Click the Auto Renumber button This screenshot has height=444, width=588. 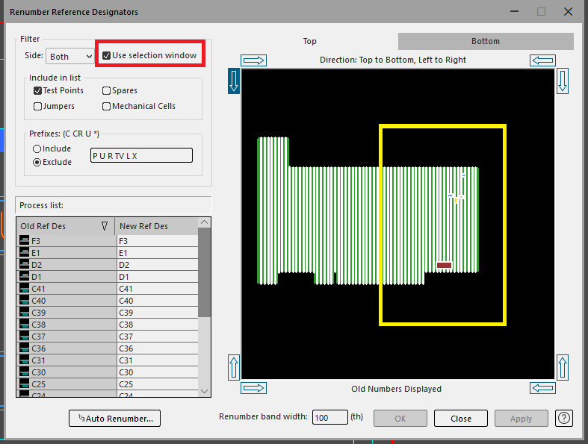pyautogui.click(x=114, y=419)
